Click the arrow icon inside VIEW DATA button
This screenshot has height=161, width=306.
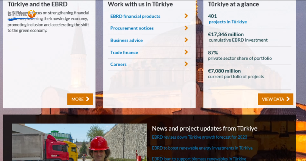pyautogui.click(x=288, y=99)
